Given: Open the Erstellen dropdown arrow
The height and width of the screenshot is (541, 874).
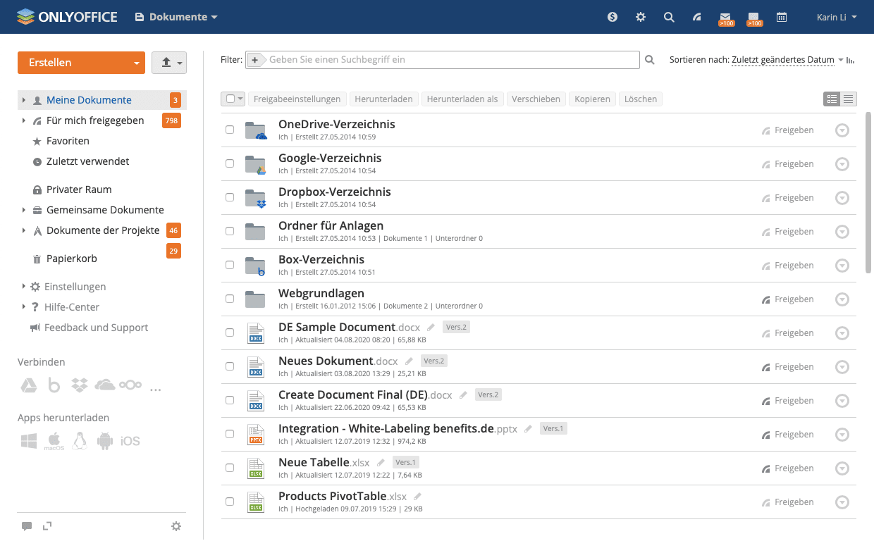Looking at the screenshot, I should [136, 63].
